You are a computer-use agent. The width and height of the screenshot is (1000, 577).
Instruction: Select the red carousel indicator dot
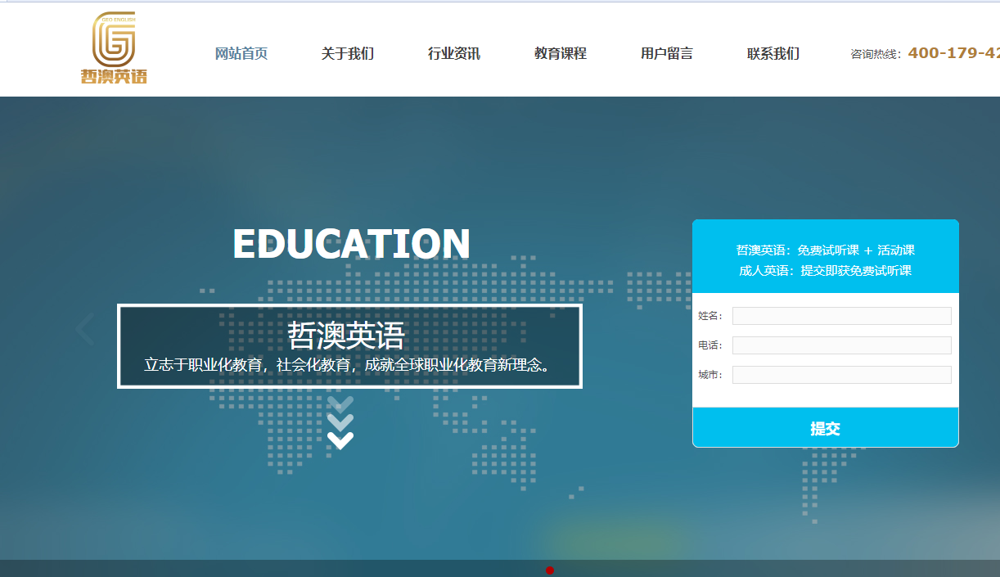(x=550, y=570)
